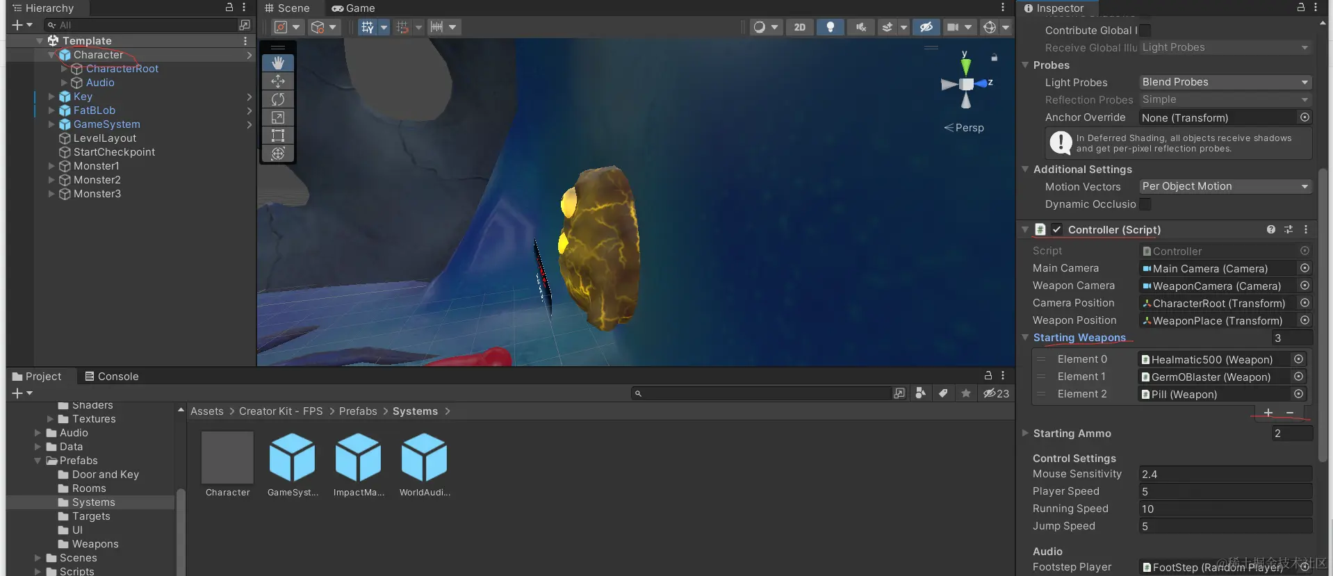Click the Mouse Sensitivity value field
This screenshot has width=1333, height=576.
(1225, 474)
